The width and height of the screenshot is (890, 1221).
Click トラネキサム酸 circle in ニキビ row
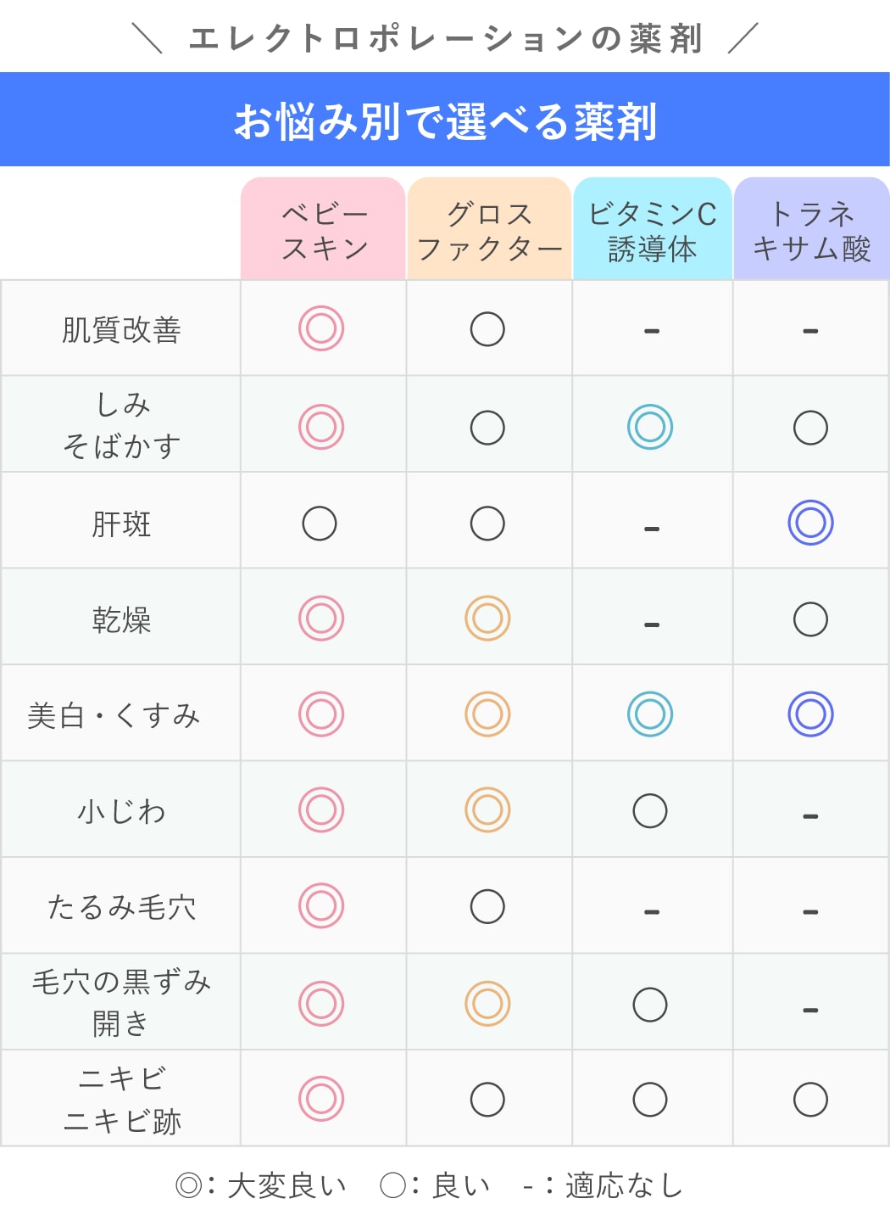pyautogui.click(x=810, y=1100)
